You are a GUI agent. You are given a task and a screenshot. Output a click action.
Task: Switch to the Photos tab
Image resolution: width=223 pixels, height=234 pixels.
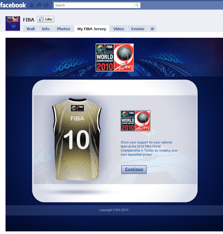[63, 29]
